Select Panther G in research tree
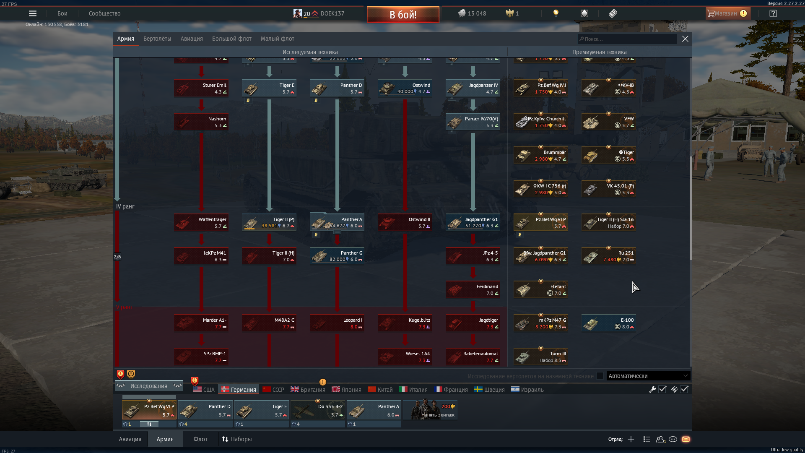The height and width of the screenshot is (453, 805). pyautogui.click(x=337, y=256)
